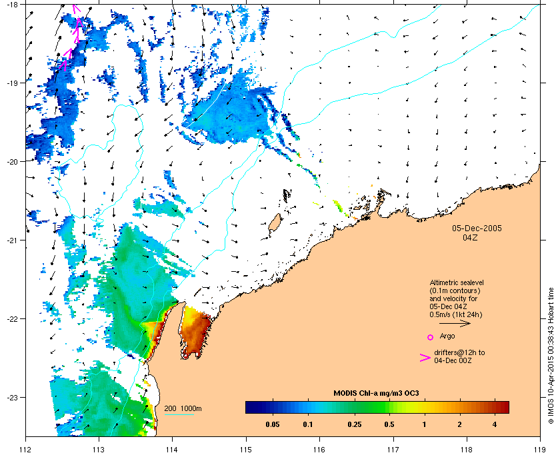This screenshot has height=453, width=560.
Task: Click the longitude axis label 115
Action: click(246, 450)
